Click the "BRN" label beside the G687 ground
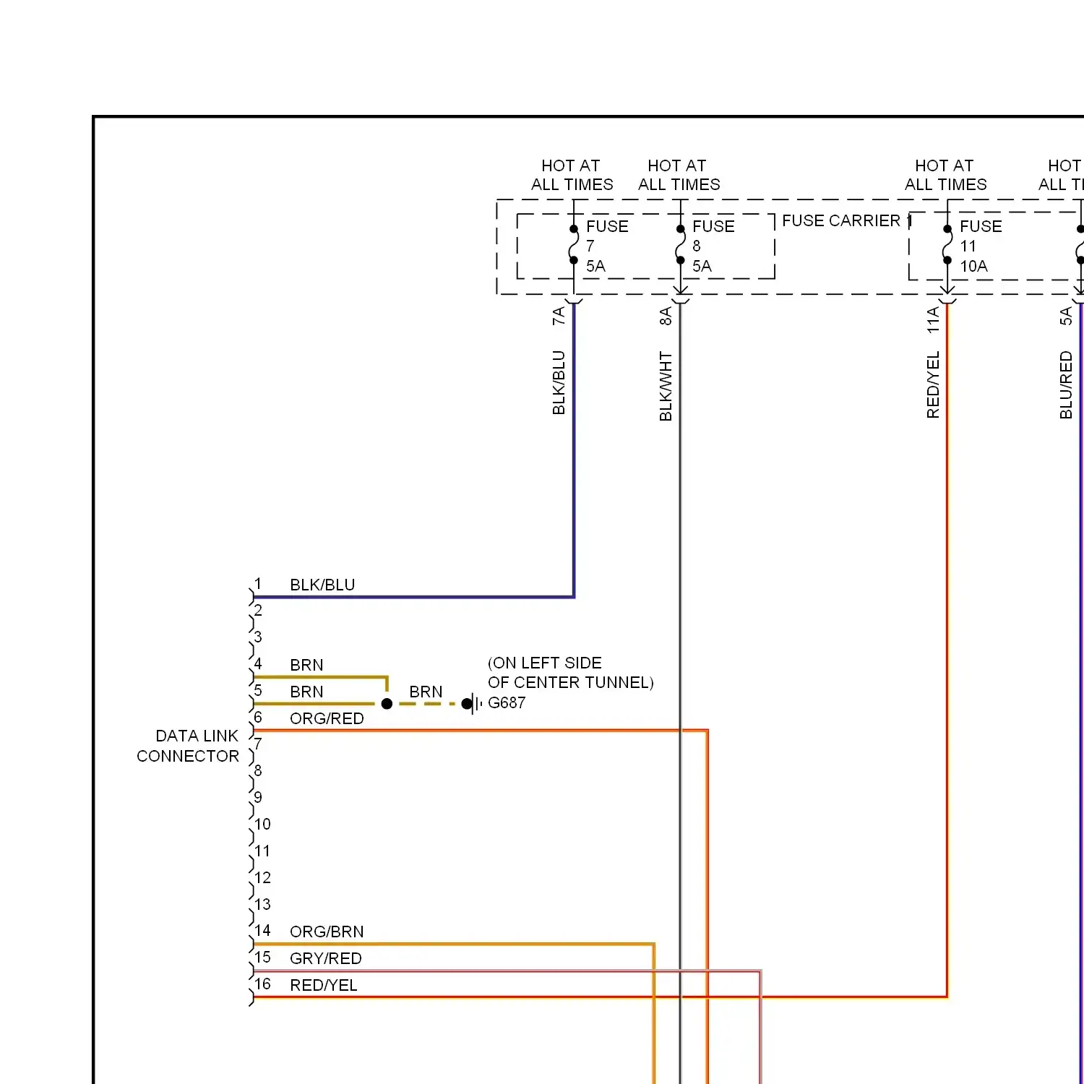 pyautogui.click(x=426, y=692)
